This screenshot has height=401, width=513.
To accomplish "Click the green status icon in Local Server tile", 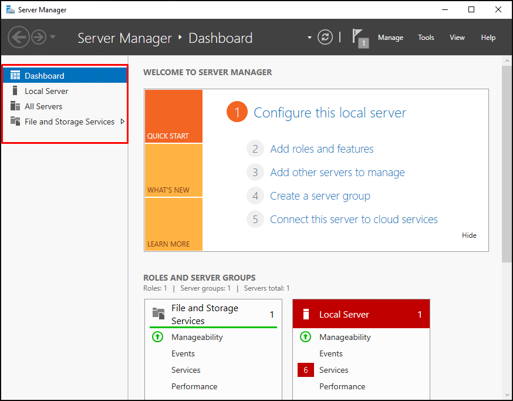I will [306, 336].
